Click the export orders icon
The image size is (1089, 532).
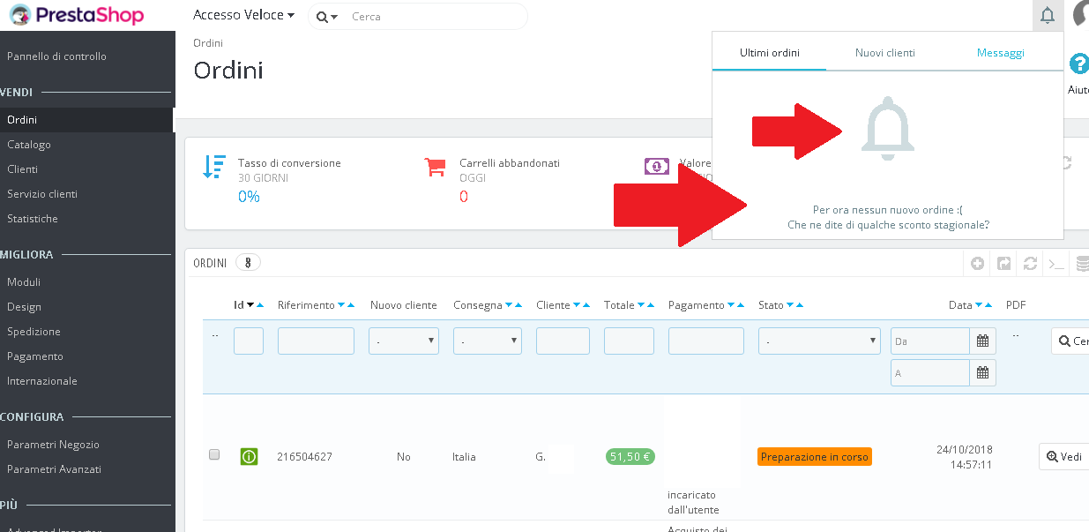tap(1003, 263)
